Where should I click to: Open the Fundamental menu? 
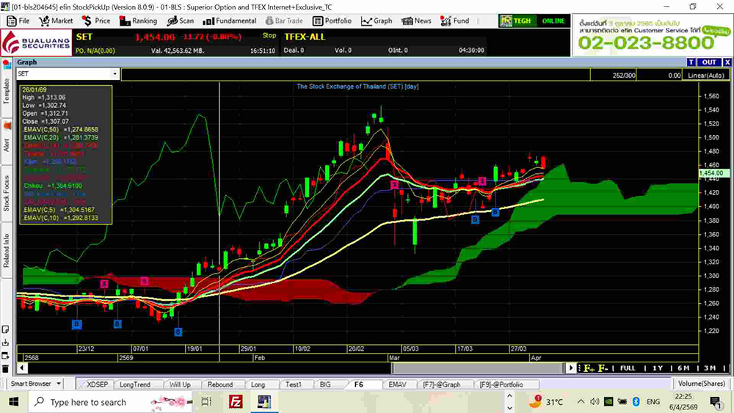click(x=230, y=21)
